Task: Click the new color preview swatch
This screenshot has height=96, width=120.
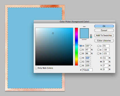Action: point(84,31)
